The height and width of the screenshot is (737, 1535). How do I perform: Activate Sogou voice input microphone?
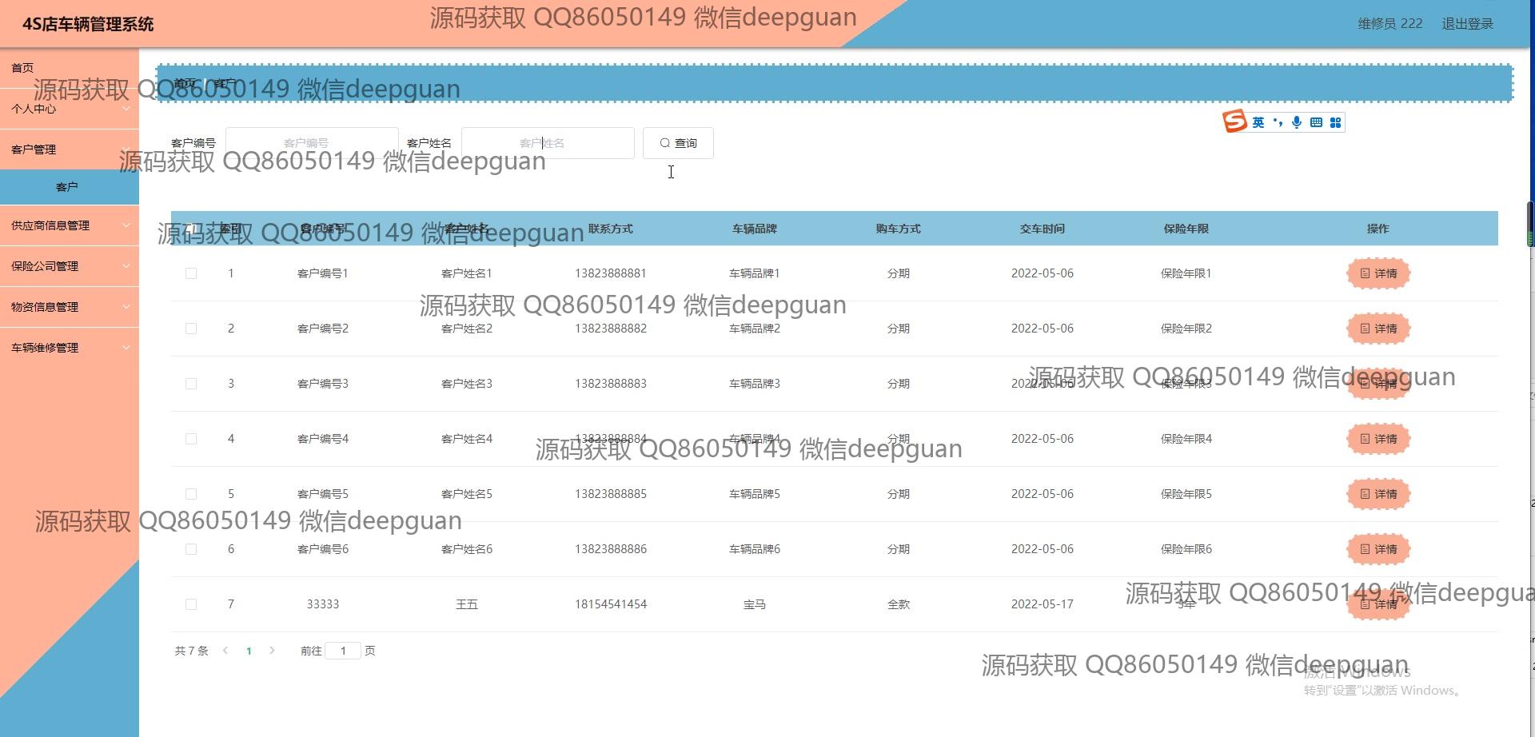tap(1297, 122)
